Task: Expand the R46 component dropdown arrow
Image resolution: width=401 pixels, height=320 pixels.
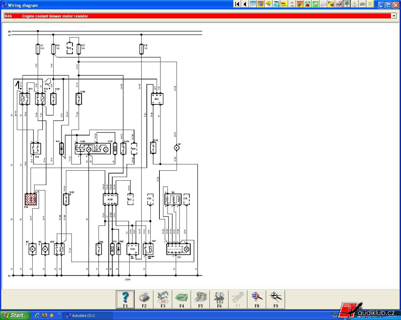Action: (x=394, y=16)
